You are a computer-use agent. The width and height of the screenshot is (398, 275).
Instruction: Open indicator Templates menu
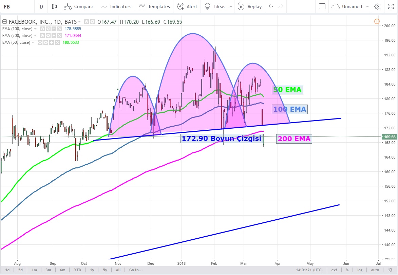(154, 6)
